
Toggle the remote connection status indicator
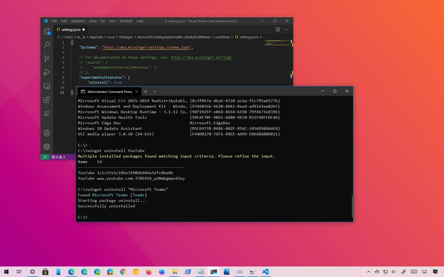click(x=45, y=157)
